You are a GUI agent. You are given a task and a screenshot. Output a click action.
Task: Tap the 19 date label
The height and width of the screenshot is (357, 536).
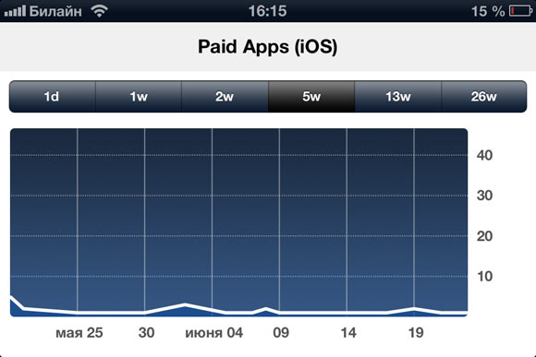(416, 333)
